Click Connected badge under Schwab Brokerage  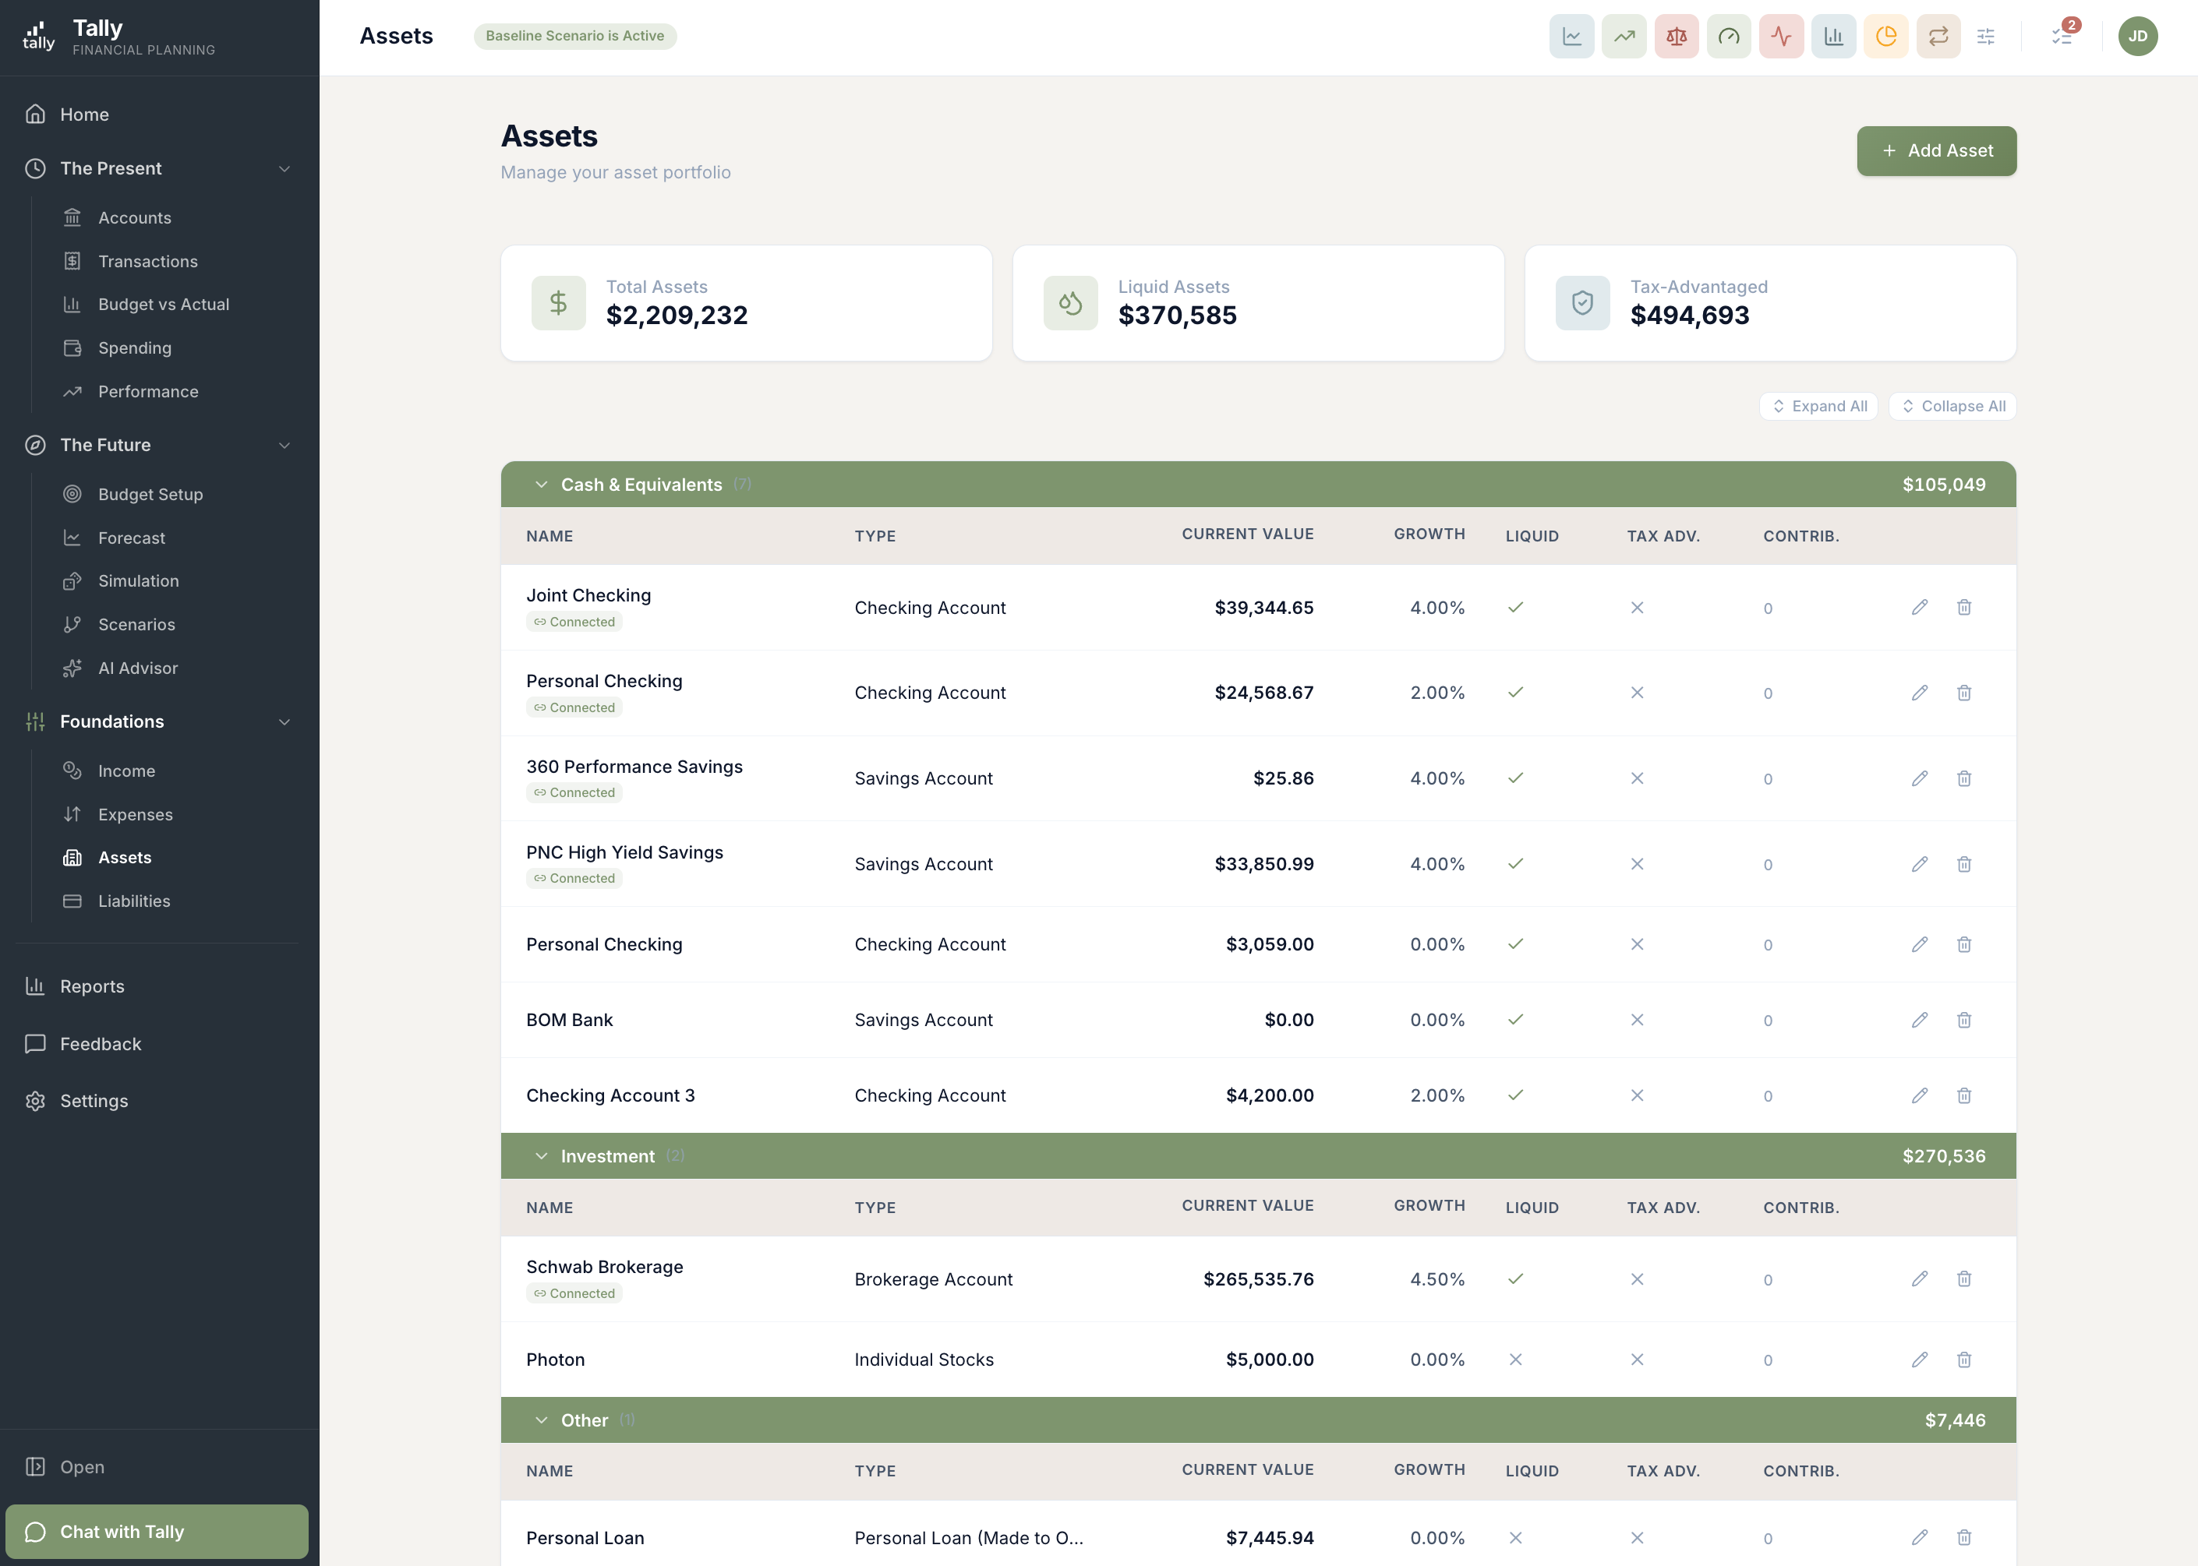574,1294
